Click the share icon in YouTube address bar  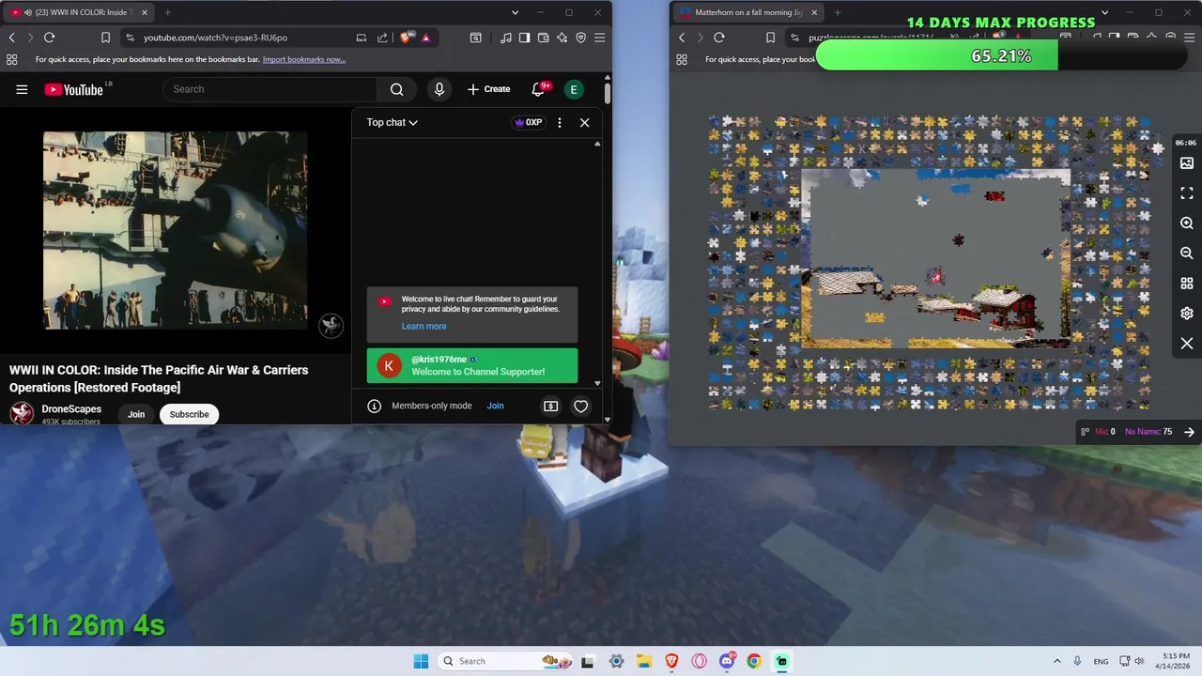pyautogui.click(x=382, y=38)
